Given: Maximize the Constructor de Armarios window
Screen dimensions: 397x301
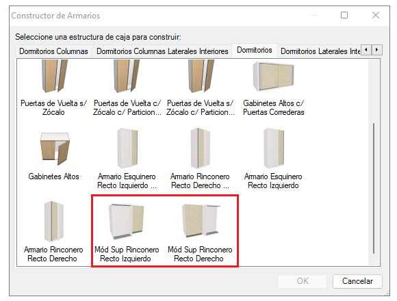Looking at the screenshot, I should [344, 16].
